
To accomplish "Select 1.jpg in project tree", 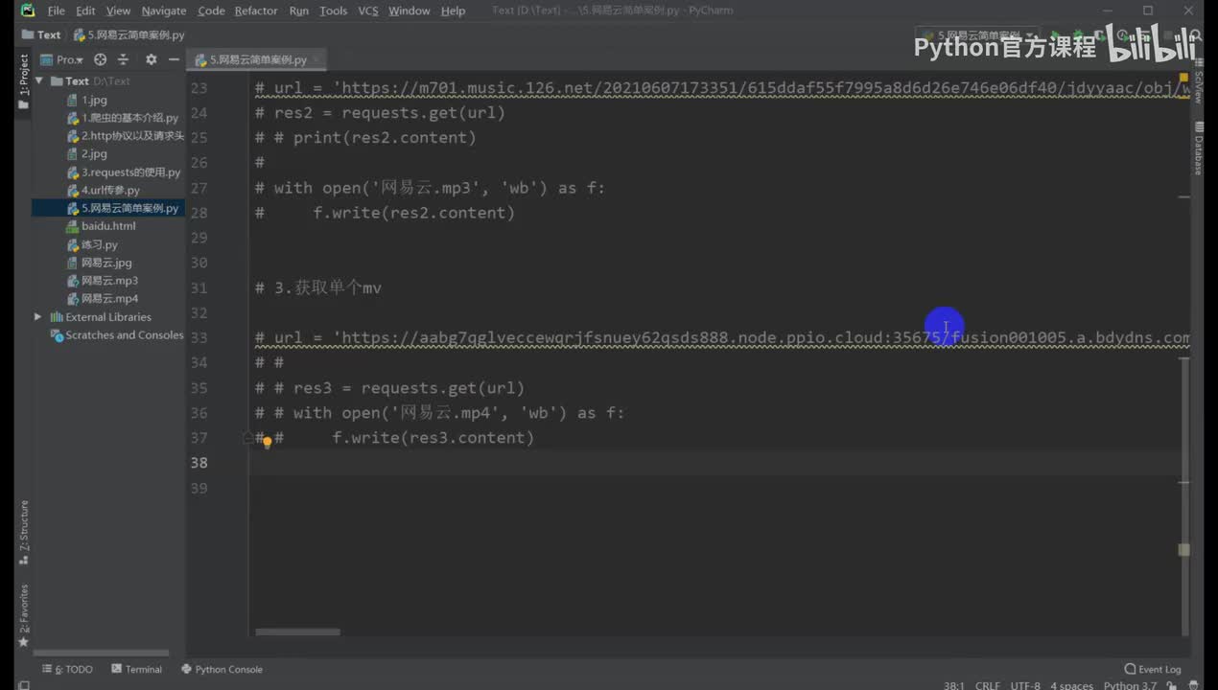I will coord(86,100).
